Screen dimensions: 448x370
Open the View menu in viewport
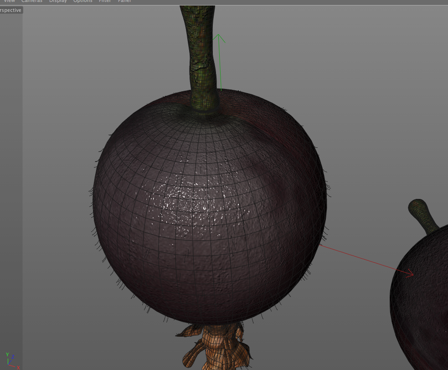click(x=9, y=1)
